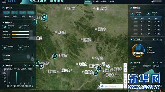The image size is (165, 92).
Task: Click the user avatar in the header
Action: click(153, 1)
